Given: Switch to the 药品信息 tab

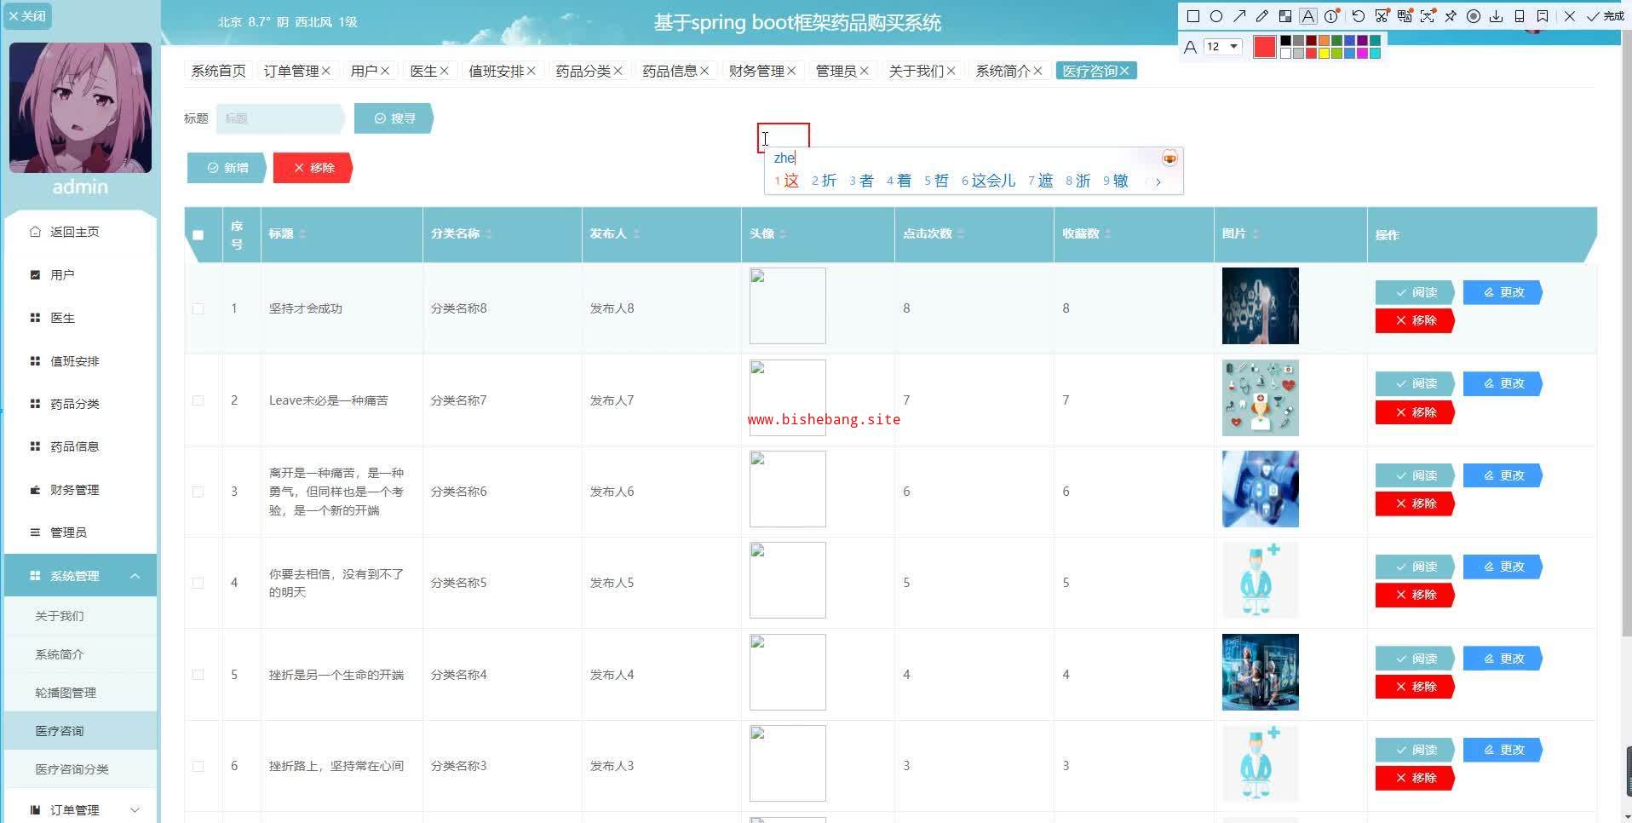Looking at the screenshot, I should (669, 71).
